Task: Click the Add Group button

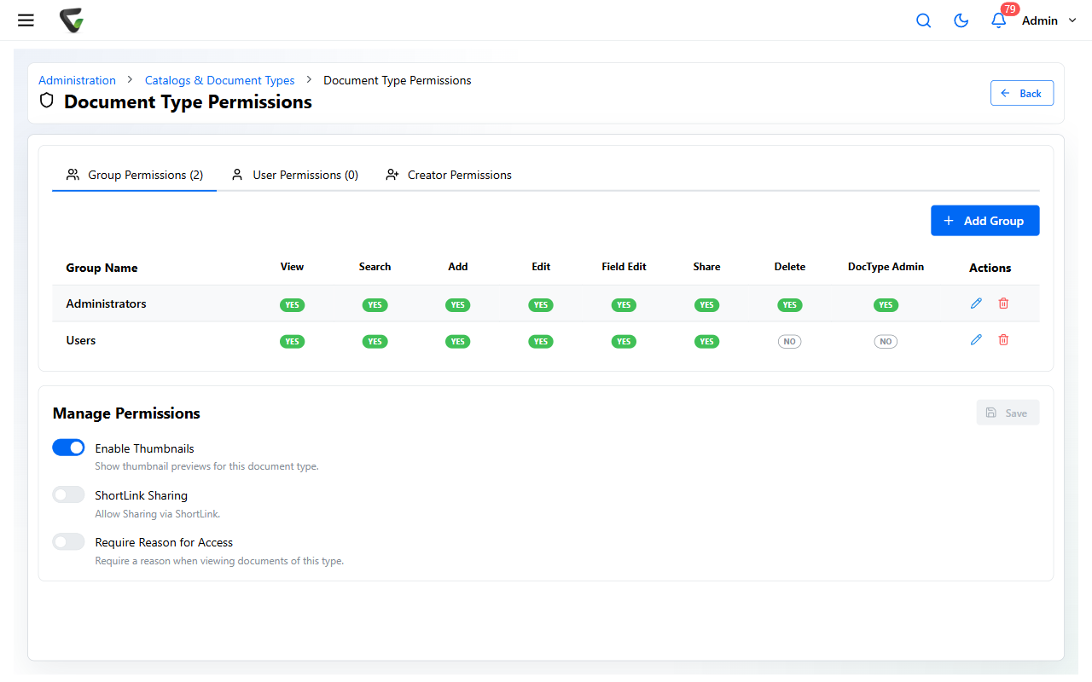Action: point(985,221)
